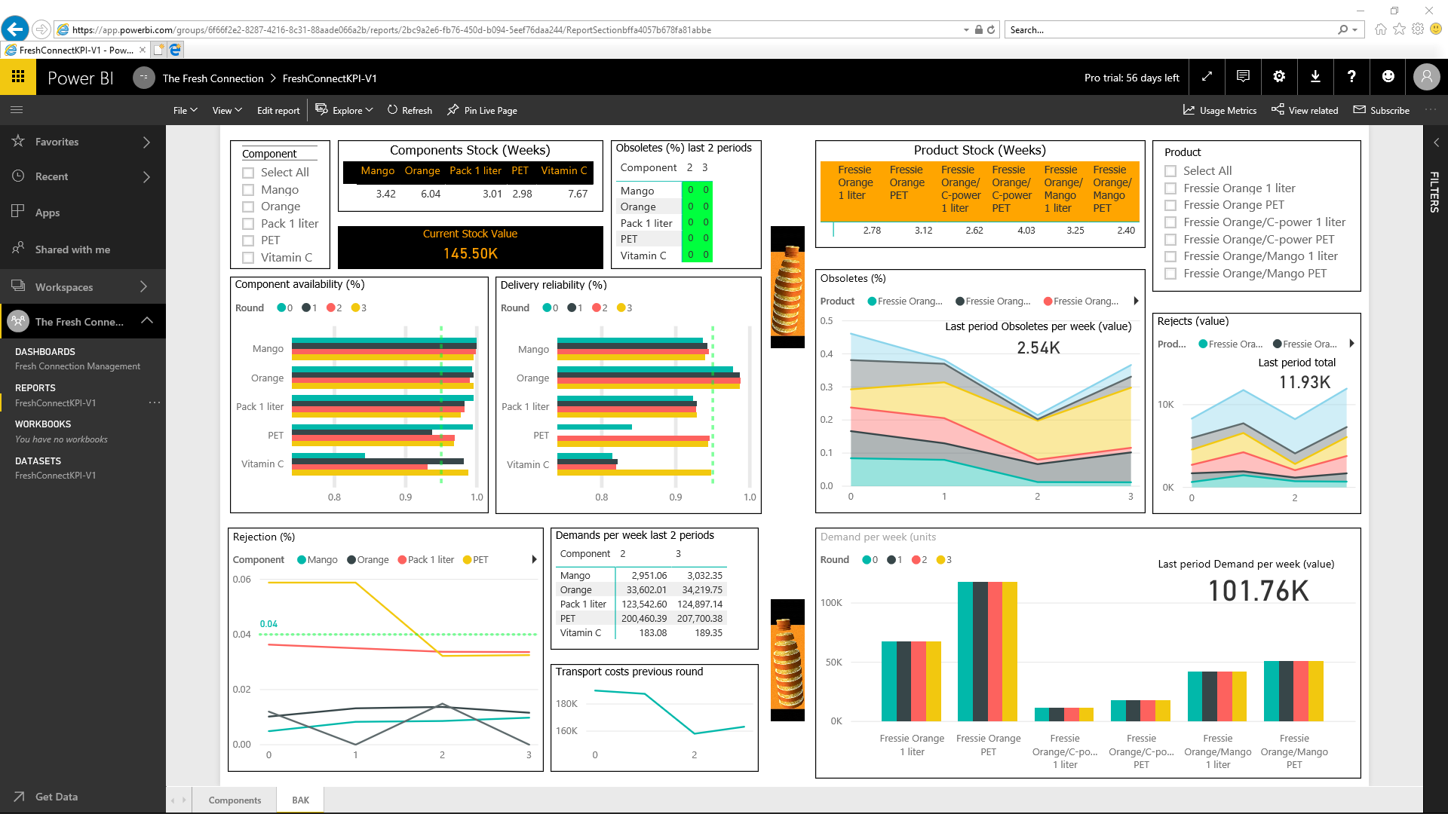
Task: Expand the Workspaces chevron
Action: click(x=143, y=286)
